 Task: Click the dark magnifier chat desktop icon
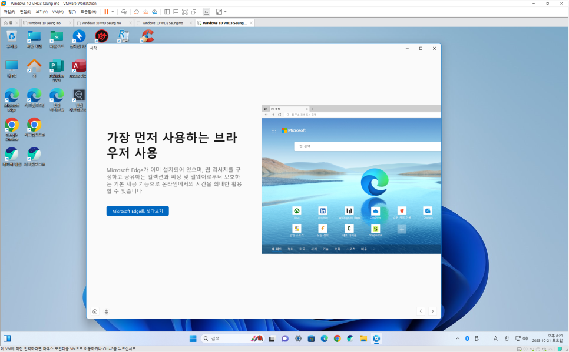(79, 100)
